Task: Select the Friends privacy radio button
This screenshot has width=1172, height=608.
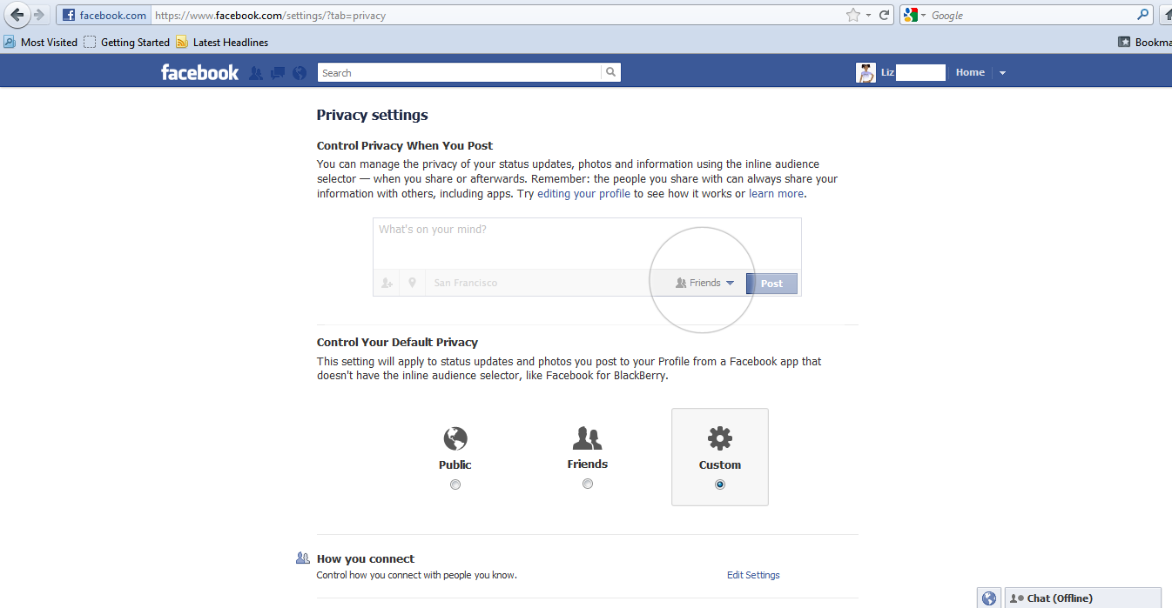Action: point(587,483)
